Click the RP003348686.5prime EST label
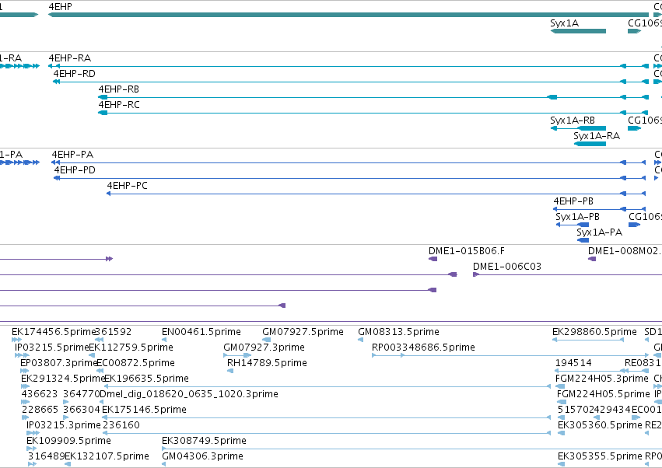 click(x=423, y=348)
